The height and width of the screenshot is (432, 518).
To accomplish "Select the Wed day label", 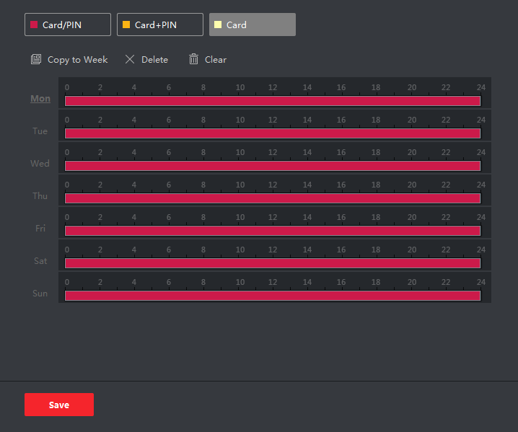I will (40, 164).
